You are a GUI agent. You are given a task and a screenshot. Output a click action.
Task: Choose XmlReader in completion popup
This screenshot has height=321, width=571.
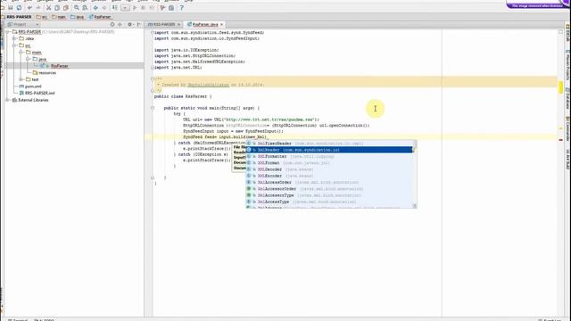329,150
